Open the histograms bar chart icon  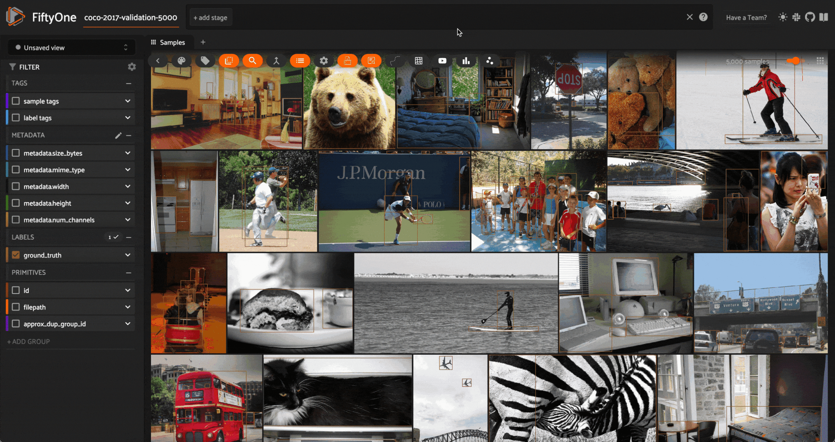coord(466,61)
